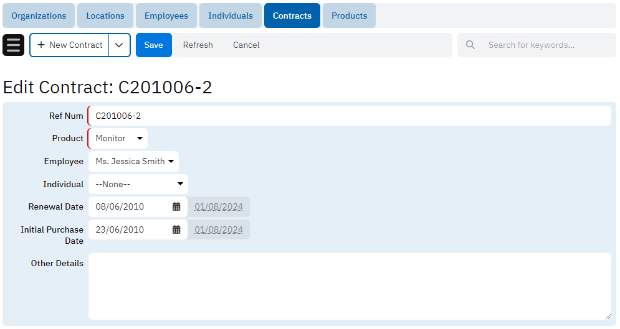Expand the New Contract split arrow

click(119, 45)
